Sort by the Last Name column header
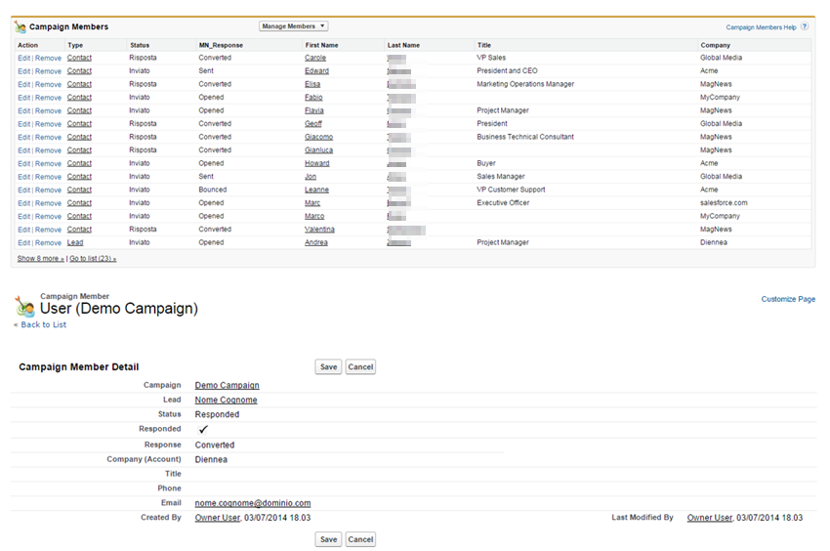This screenshot has width=830, height=551. pos(403,45)
